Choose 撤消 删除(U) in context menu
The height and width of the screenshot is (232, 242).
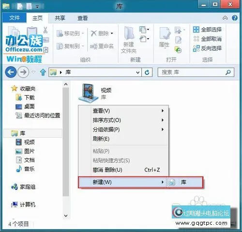tap(123, 170)
